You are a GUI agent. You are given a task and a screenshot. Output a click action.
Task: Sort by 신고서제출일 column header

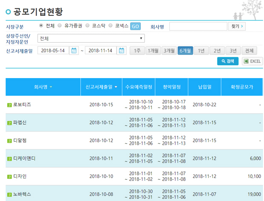pos(101,87)
